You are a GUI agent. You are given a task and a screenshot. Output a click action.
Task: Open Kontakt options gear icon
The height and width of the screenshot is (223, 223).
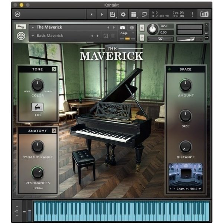pyautogui.click(x=123, y=14)
